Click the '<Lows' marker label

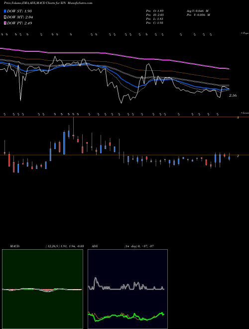tap(245, 113)
